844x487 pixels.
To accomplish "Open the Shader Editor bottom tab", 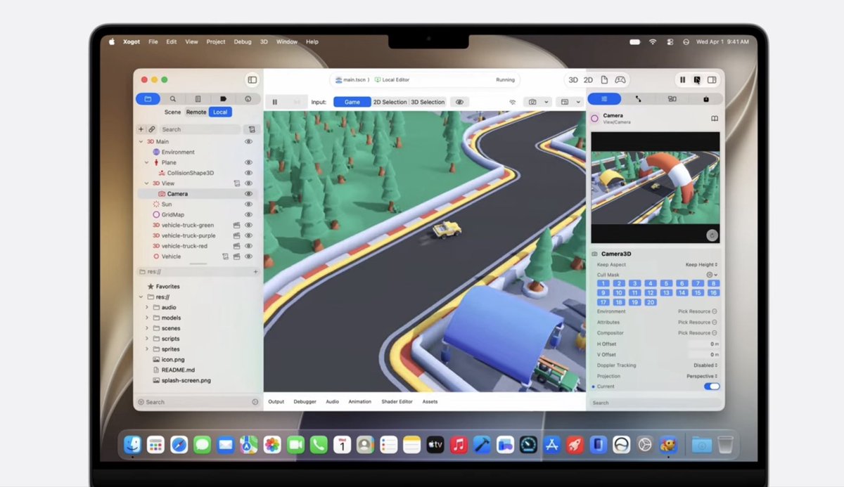I will point(397,402).
